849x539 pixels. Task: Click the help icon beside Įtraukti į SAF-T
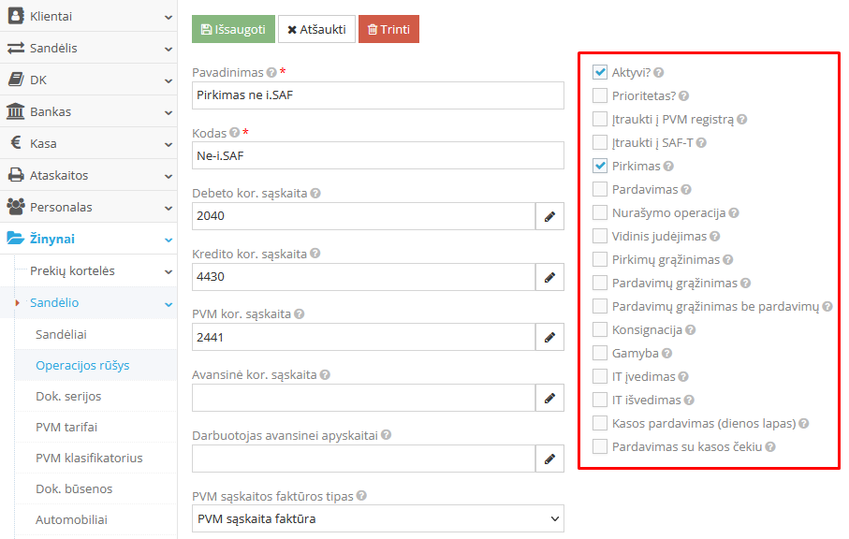(x=701, y=143)
